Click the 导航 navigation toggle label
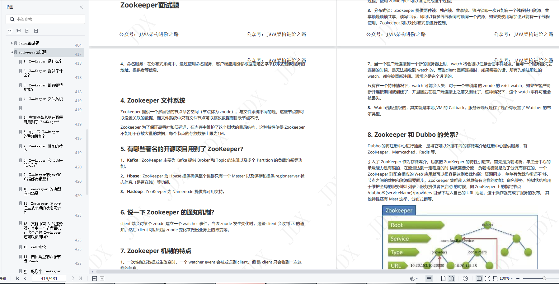The image size is (559, 284). [x=3, y=278]
